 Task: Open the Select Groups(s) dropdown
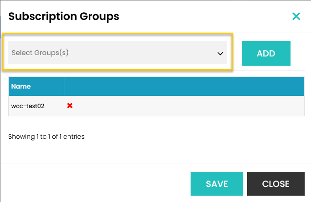tap(117, 53)
